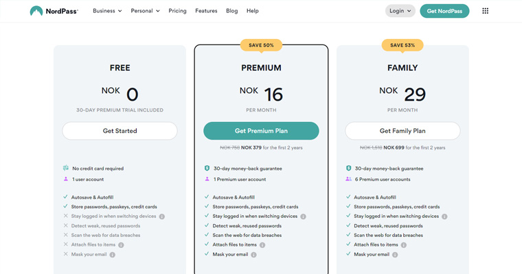Click the Get Family Plan button
Image resolution: width=522 pixels, height=274 pixels.
[402, 131]
